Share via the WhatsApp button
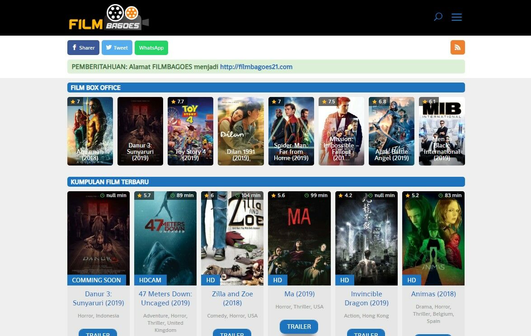Viewport: 531px width, 336px height. click(151, 48)
